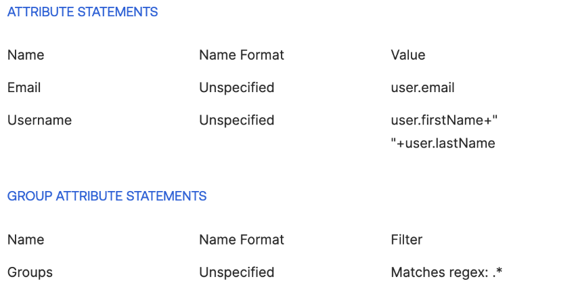Select the user.email value

(x=423, y=87)
